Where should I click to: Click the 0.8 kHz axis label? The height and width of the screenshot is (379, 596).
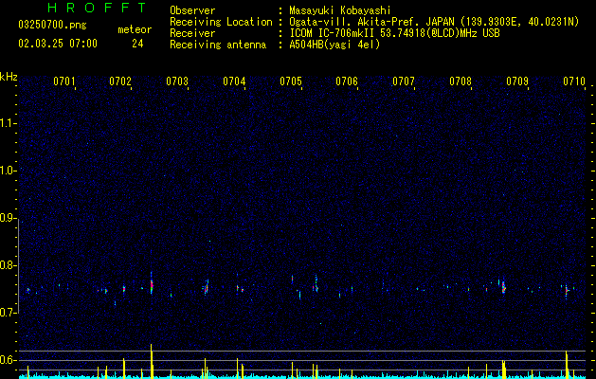tap(8, 265)
